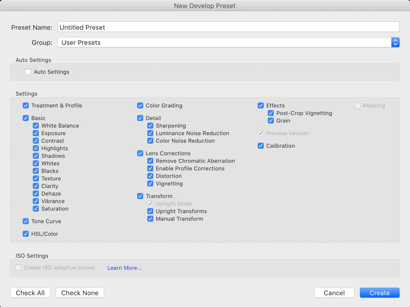Toggle lens Vignetting checkbox

click(x=150, y=183)
